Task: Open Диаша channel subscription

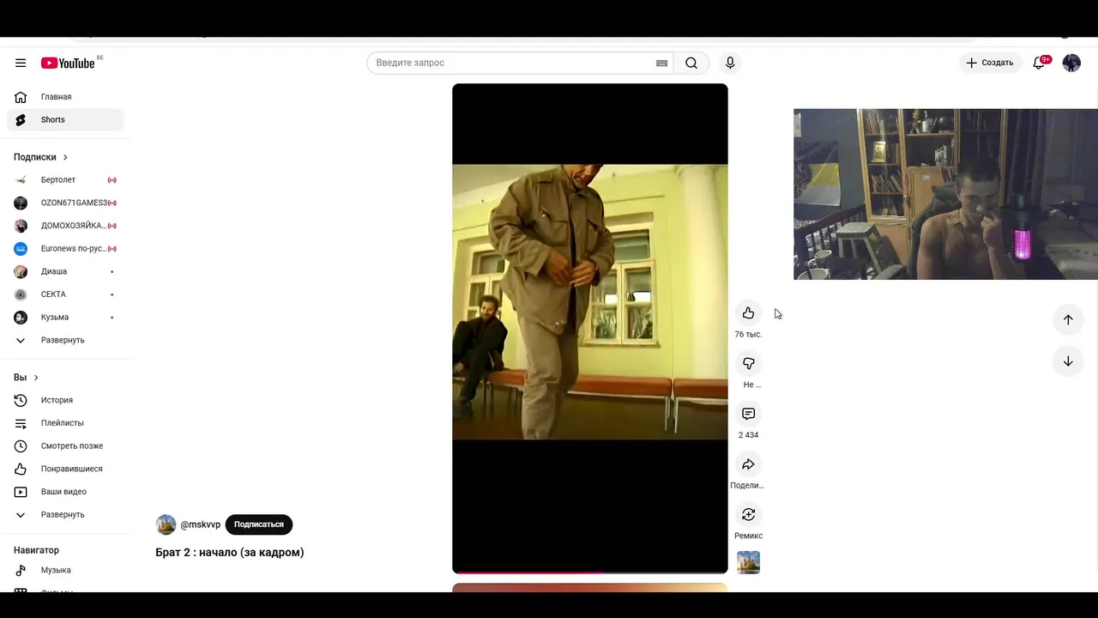Action: [65, 271]
